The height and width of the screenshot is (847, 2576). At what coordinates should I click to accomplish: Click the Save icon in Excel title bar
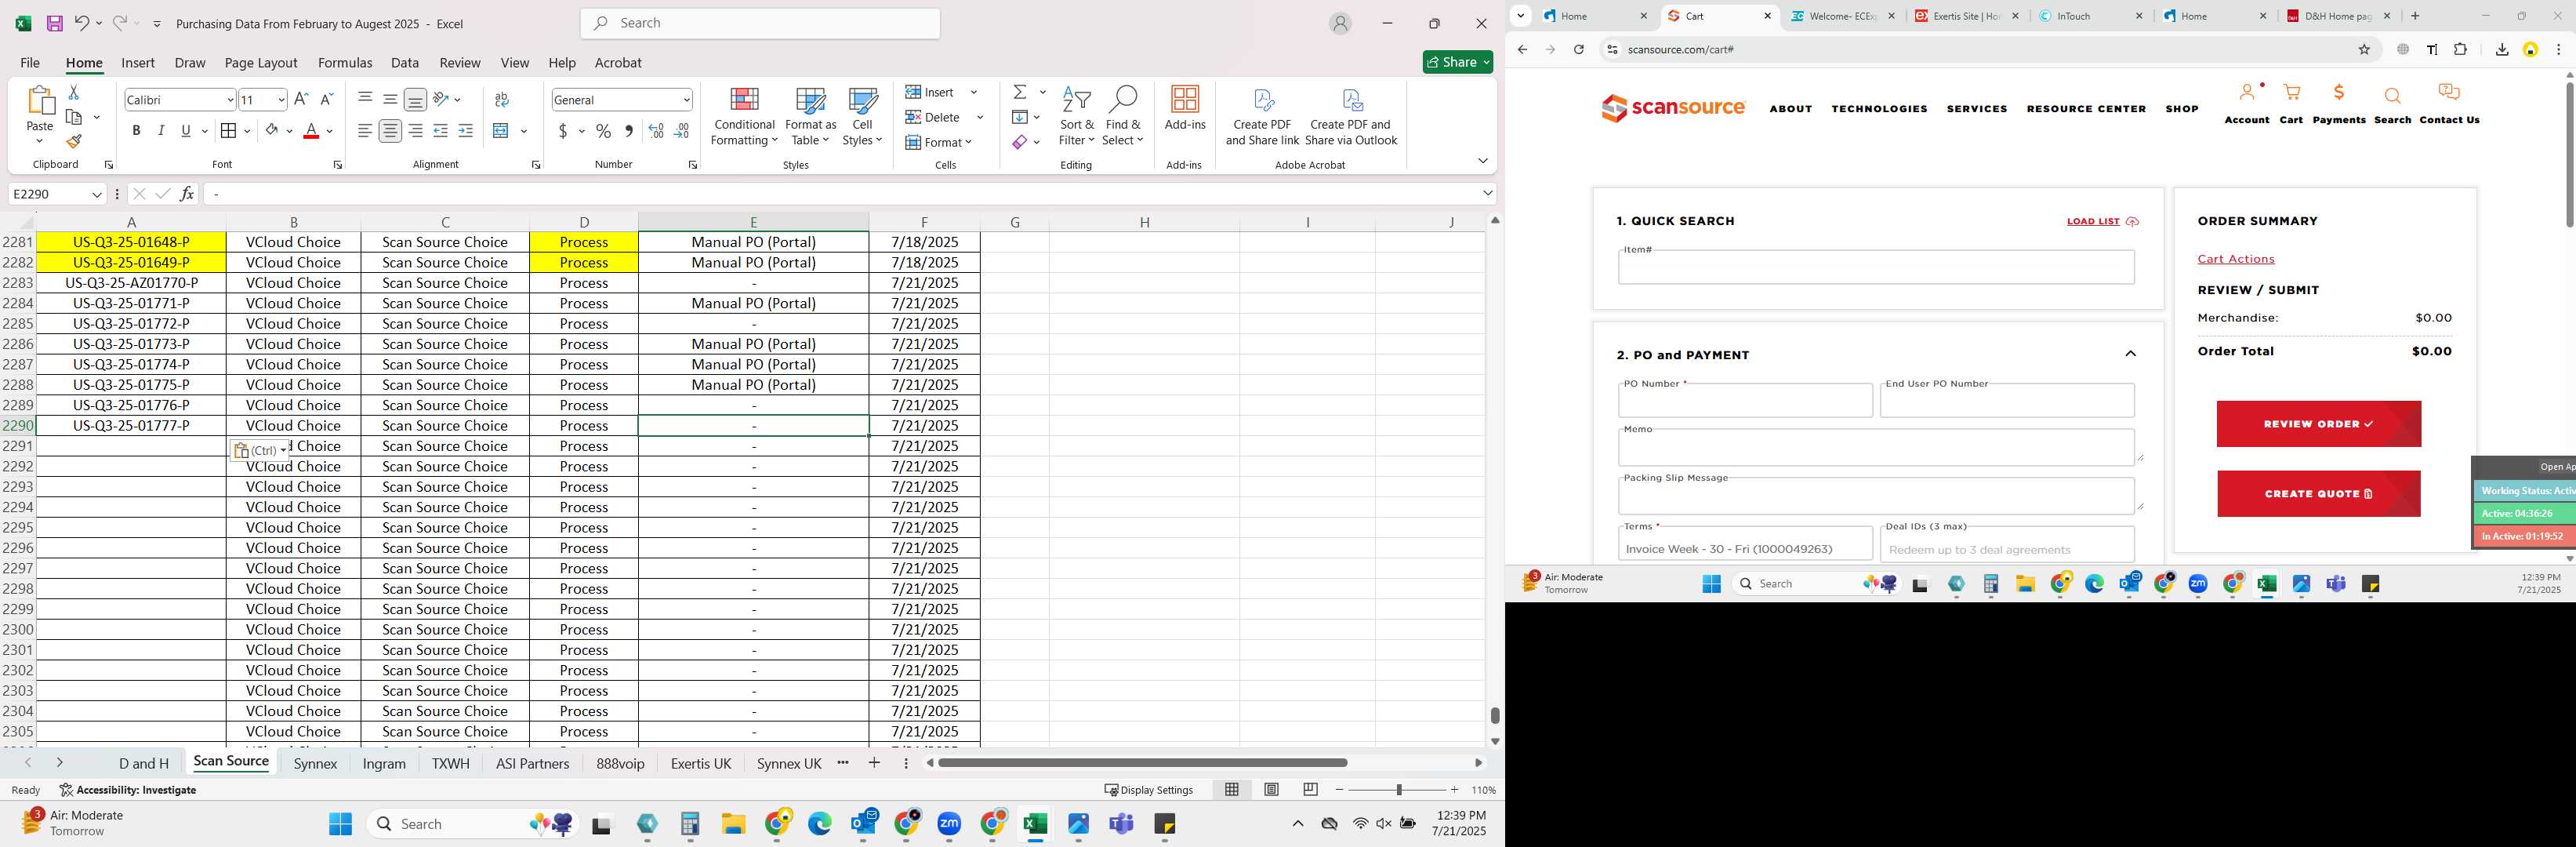click(54, 23)
